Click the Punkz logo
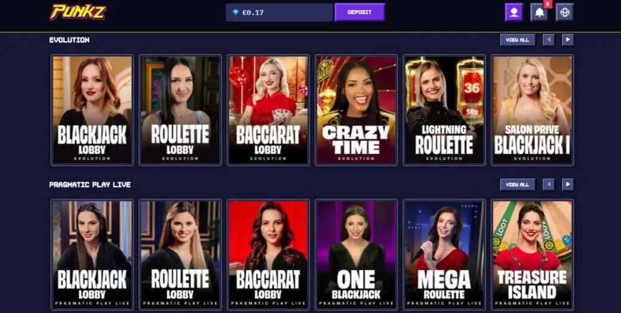 [x=78, y=12]
